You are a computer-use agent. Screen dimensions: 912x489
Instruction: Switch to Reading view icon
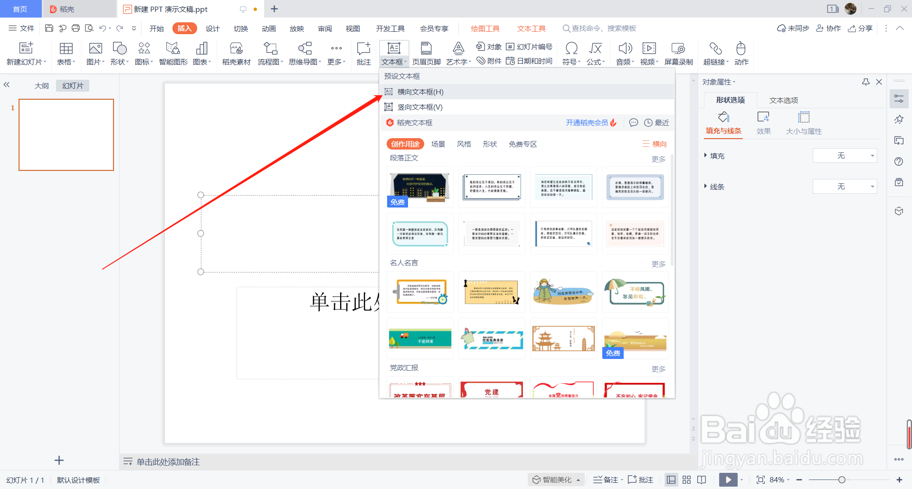702,480
